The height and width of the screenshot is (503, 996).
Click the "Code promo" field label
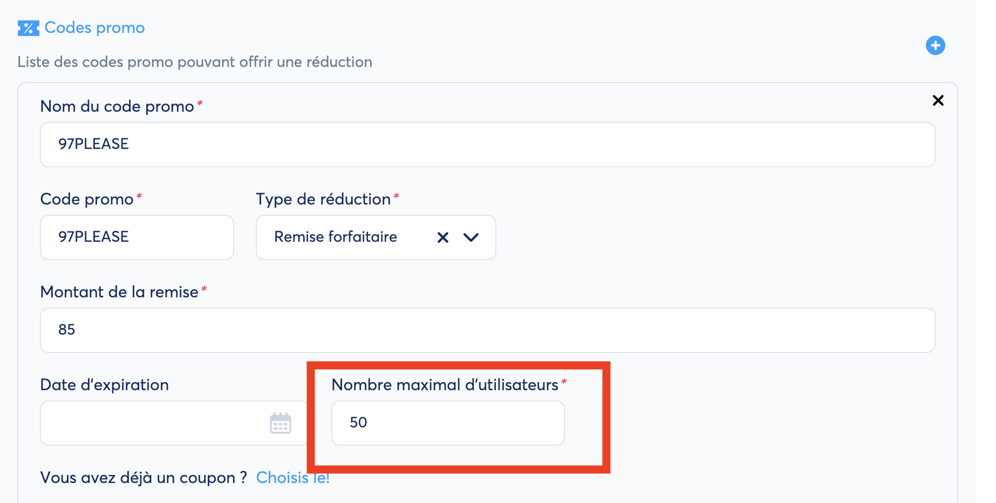[87, 199]
